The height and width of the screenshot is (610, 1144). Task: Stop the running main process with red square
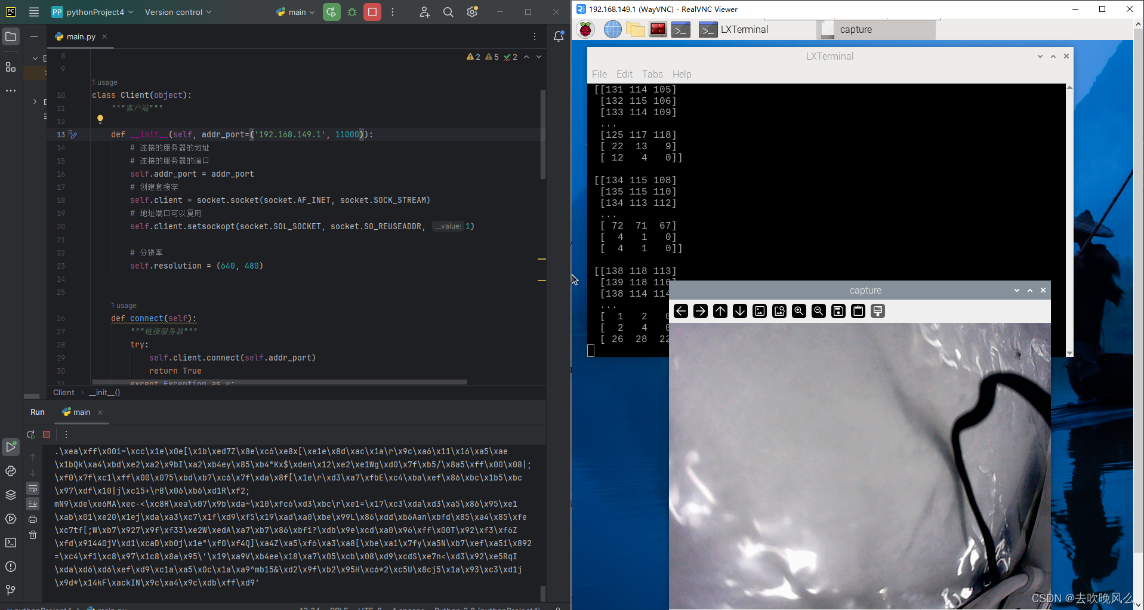point(372,12)
